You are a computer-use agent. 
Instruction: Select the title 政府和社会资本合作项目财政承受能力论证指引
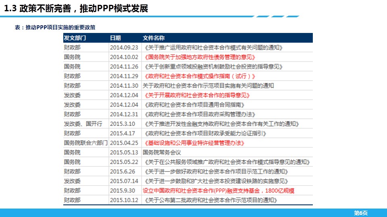coord(205,133)
